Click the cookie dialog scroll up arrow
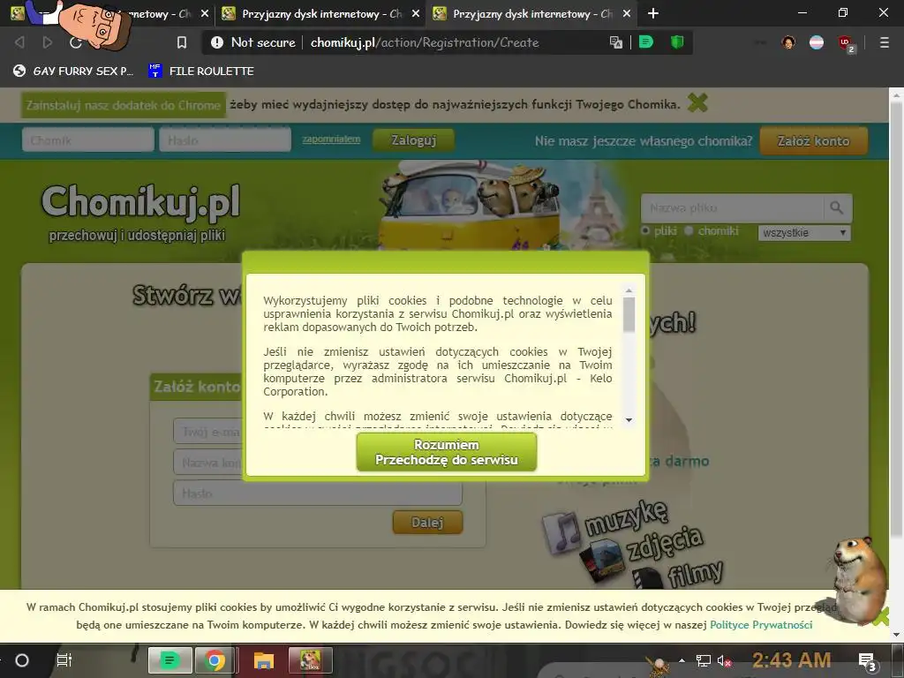Viewport: 904px width, 678px height. pos(629,290)
